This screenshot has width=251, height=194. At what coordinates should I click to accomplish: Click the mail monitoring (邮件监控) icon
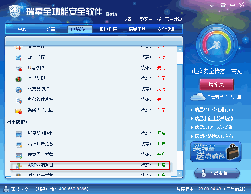click(18, 58)
